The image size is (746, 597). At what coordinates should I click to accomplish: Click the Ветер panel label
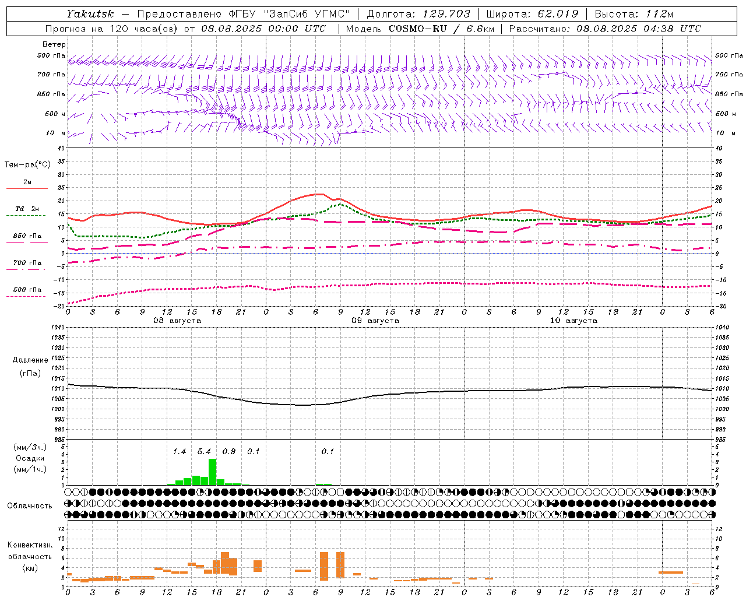coord(54,44)
